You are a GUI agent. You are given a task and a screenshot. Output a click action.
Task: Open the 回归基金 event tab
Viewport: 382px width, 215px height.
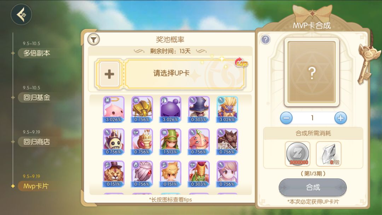pos(36,97)
